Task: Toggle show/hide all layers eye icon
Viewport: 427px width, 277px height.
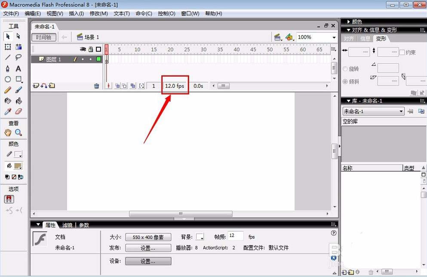Action: click(83, 49)
